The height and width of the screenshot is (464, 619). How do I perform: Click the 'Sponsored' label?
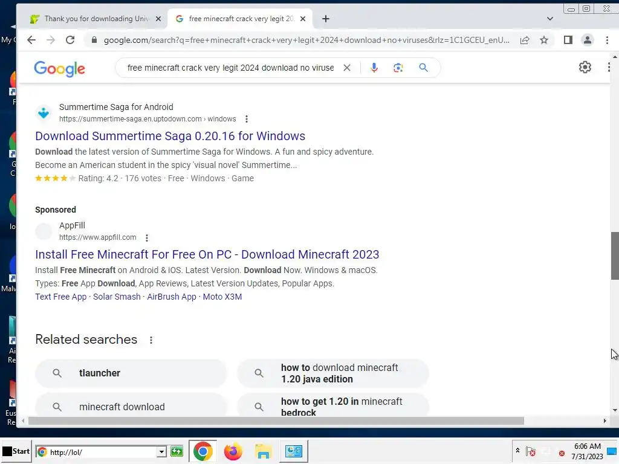click(x=55, y=210)
